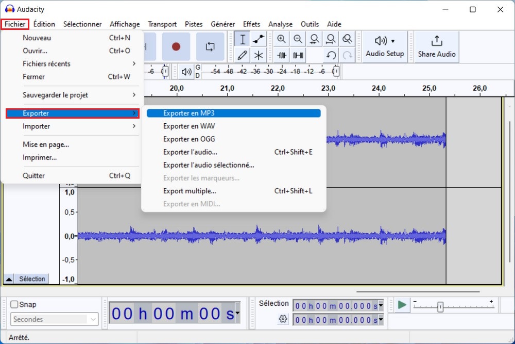Click Fit selection to width zoom icon
Screen dimensions: 515x344
click(x=314, y=39)
